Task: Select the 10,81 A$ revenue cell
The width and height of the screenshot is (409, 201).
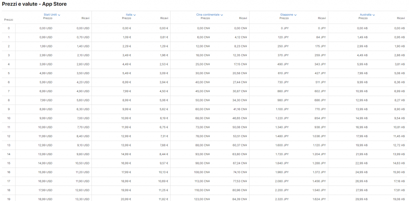Action: click(x=399, y=127)
